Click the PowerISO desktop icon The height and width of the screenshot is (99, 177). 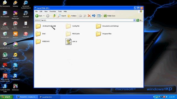(x=15, y=56)
